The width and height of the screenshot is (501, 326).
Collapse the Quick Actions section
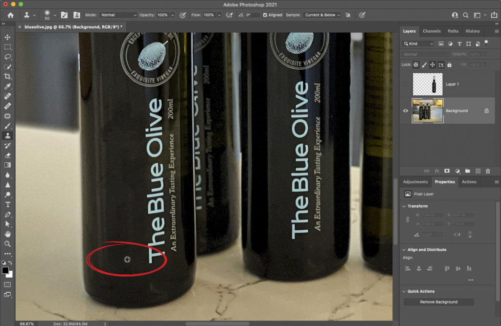pyautogui.click(x=404, y=291)
